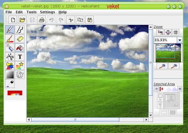The width and height of the screenshot is (188, 133).
Task: Click the Redo arrow icon
Action: pos(61,20)
